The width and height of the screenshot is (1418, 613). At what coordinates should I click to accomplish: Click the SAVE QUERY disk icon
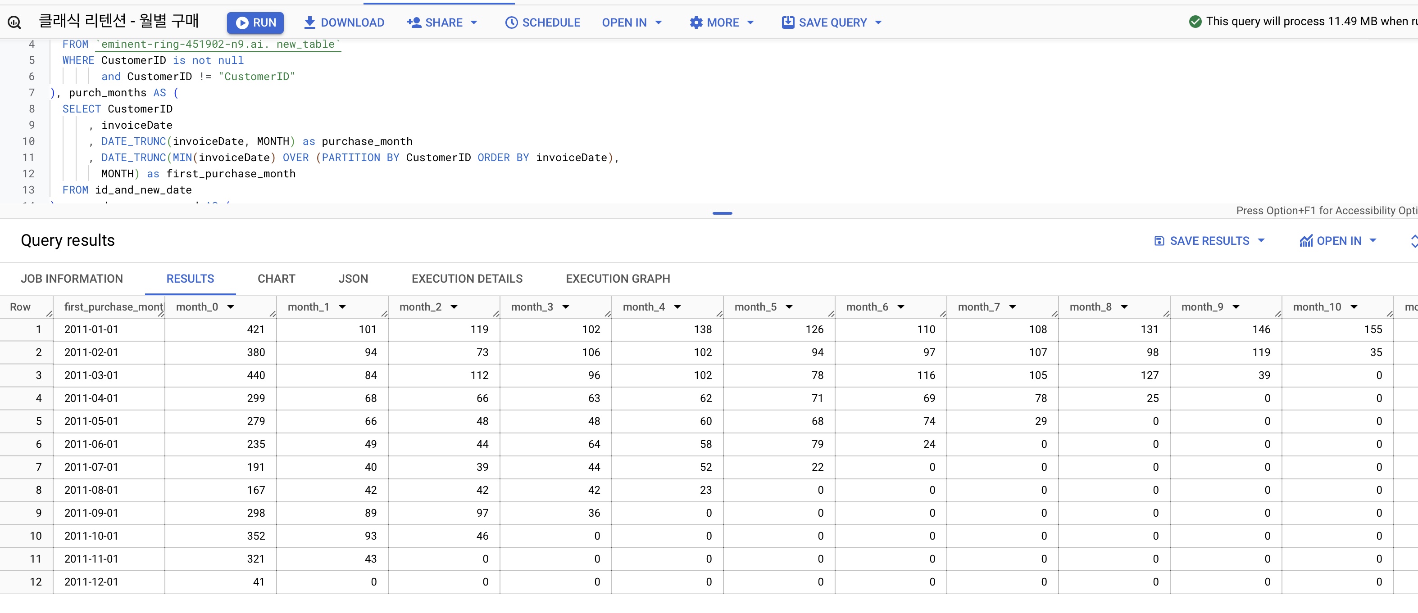click(x=788, y=23)
